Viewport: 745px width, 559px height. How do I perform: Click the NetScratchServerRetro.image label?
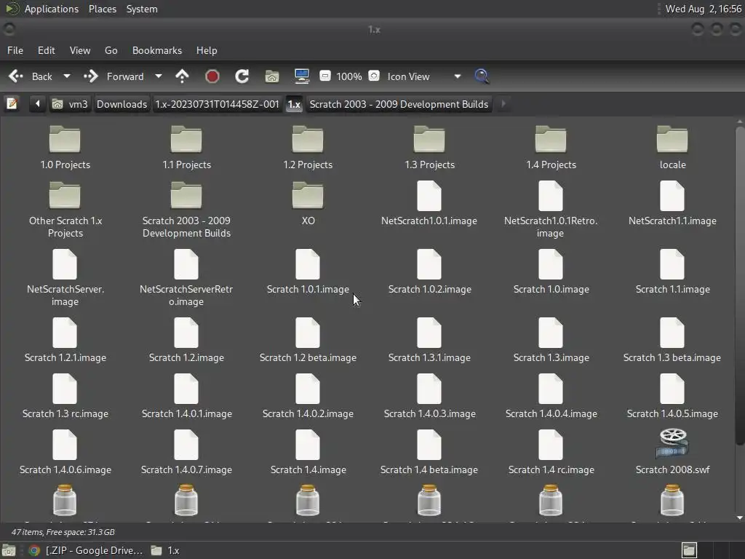(x=186, y=296)
